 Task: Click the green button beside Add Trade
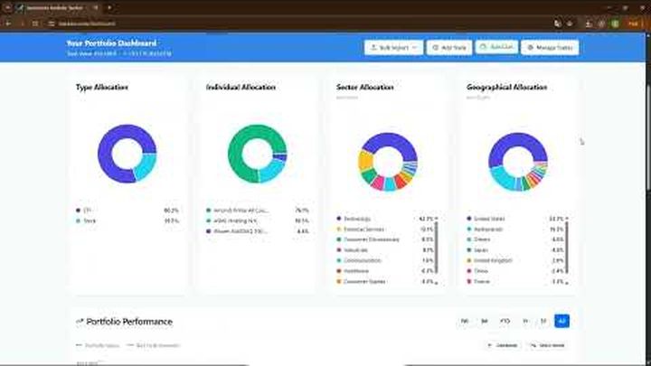pyautogui.click(x=496, y=47)
